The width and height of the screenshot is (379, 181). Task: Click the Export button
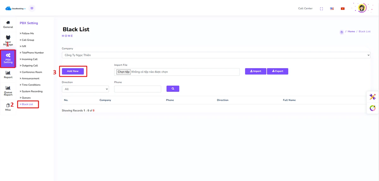tap(277, 71)
